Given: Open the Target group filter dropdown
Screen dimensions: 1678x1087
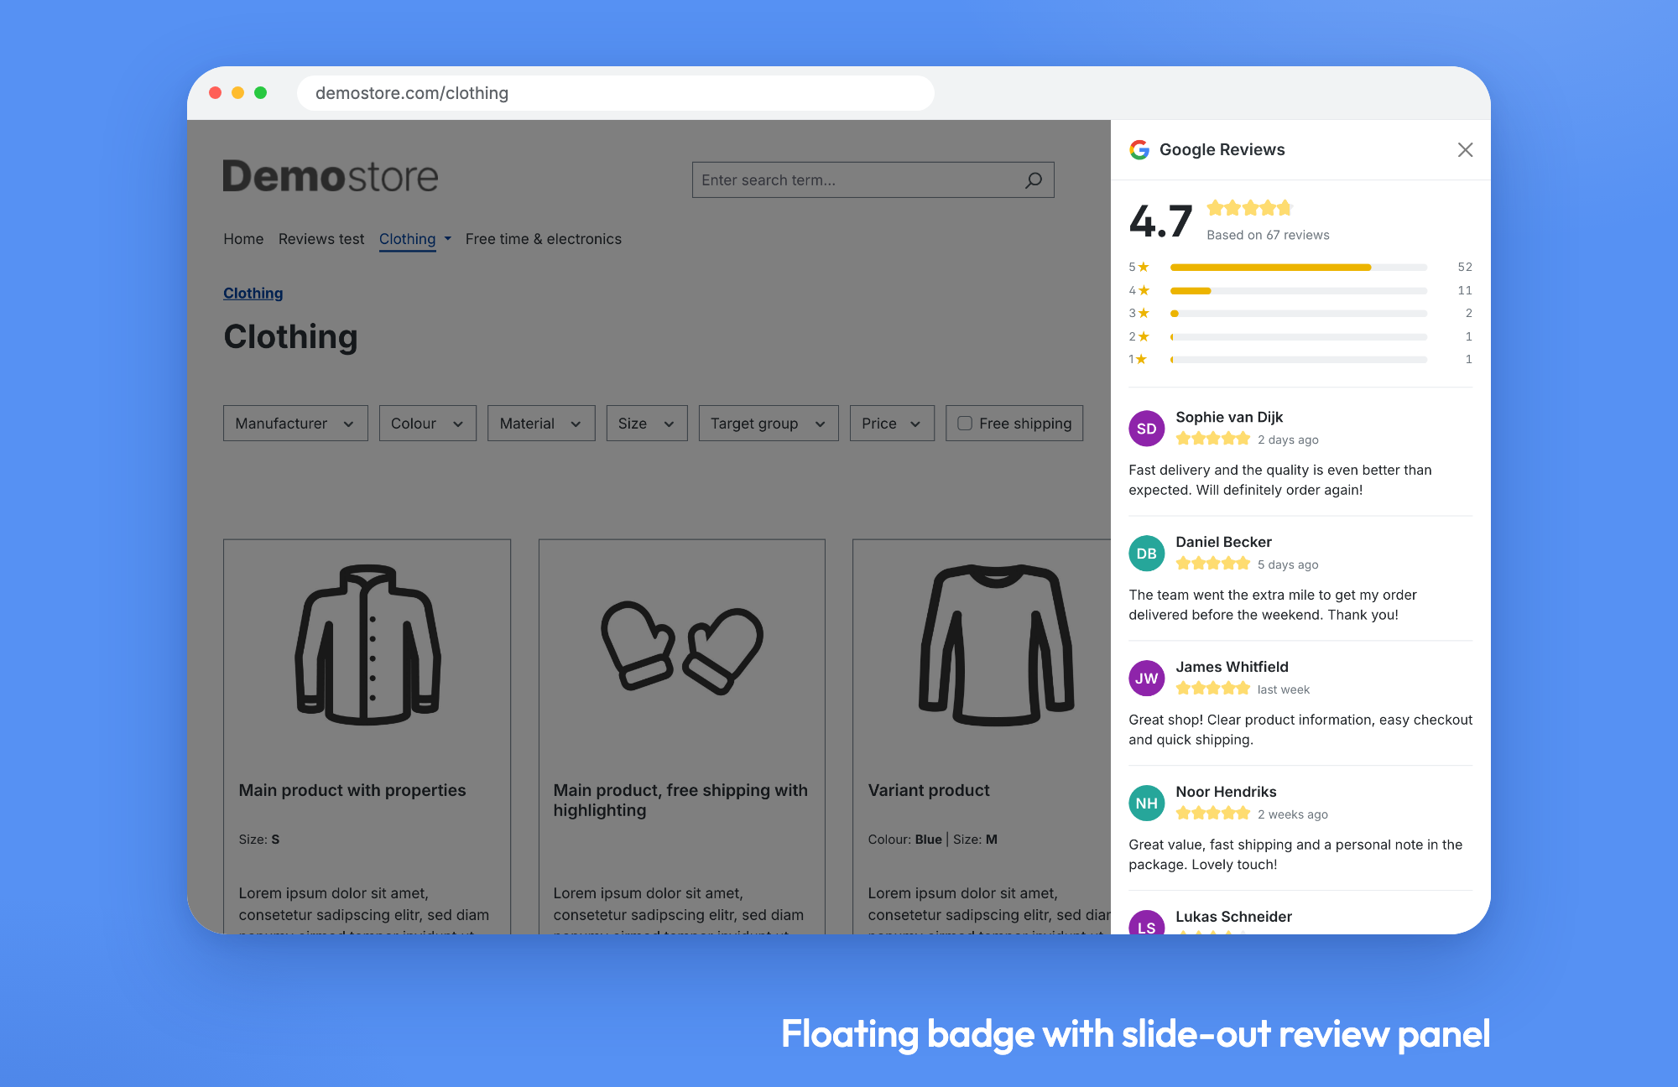Looking at the screenshot, I should point(769,424).
